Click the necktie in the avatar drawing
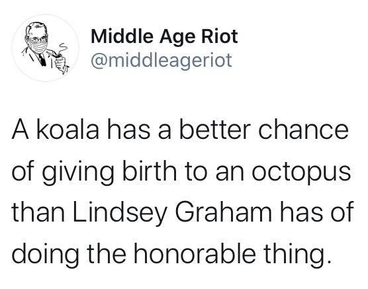The height and width of the screenshot is (289, 368). (x=42, y=60)
